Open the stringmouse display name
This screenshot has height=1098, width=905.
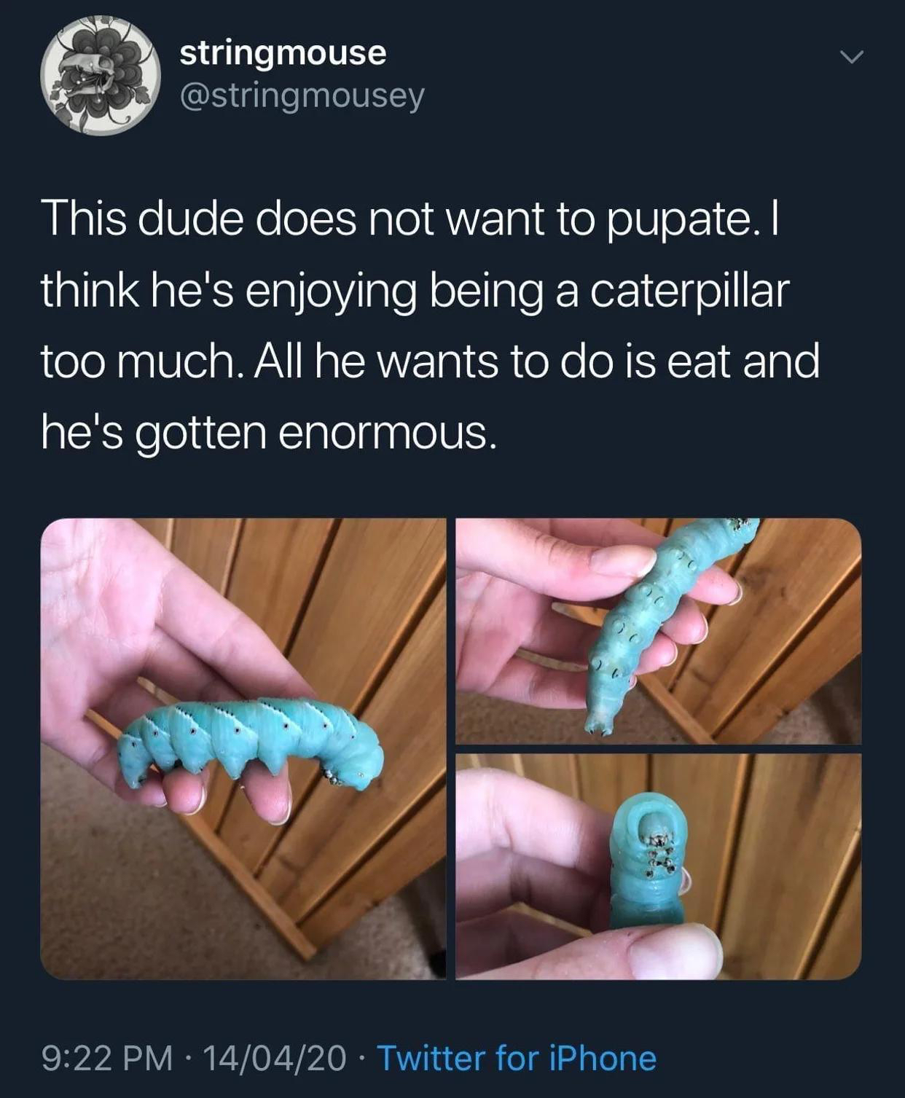[x=283, y=52]
